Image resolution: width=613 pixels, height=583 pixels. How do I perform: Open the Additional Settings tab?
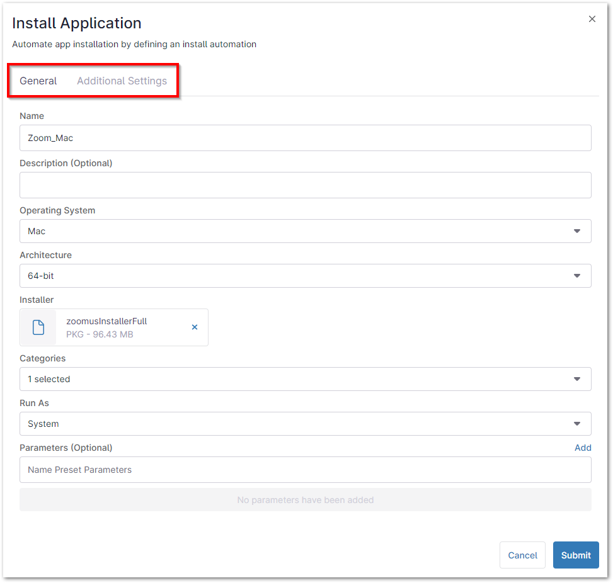tap(122, 81)
